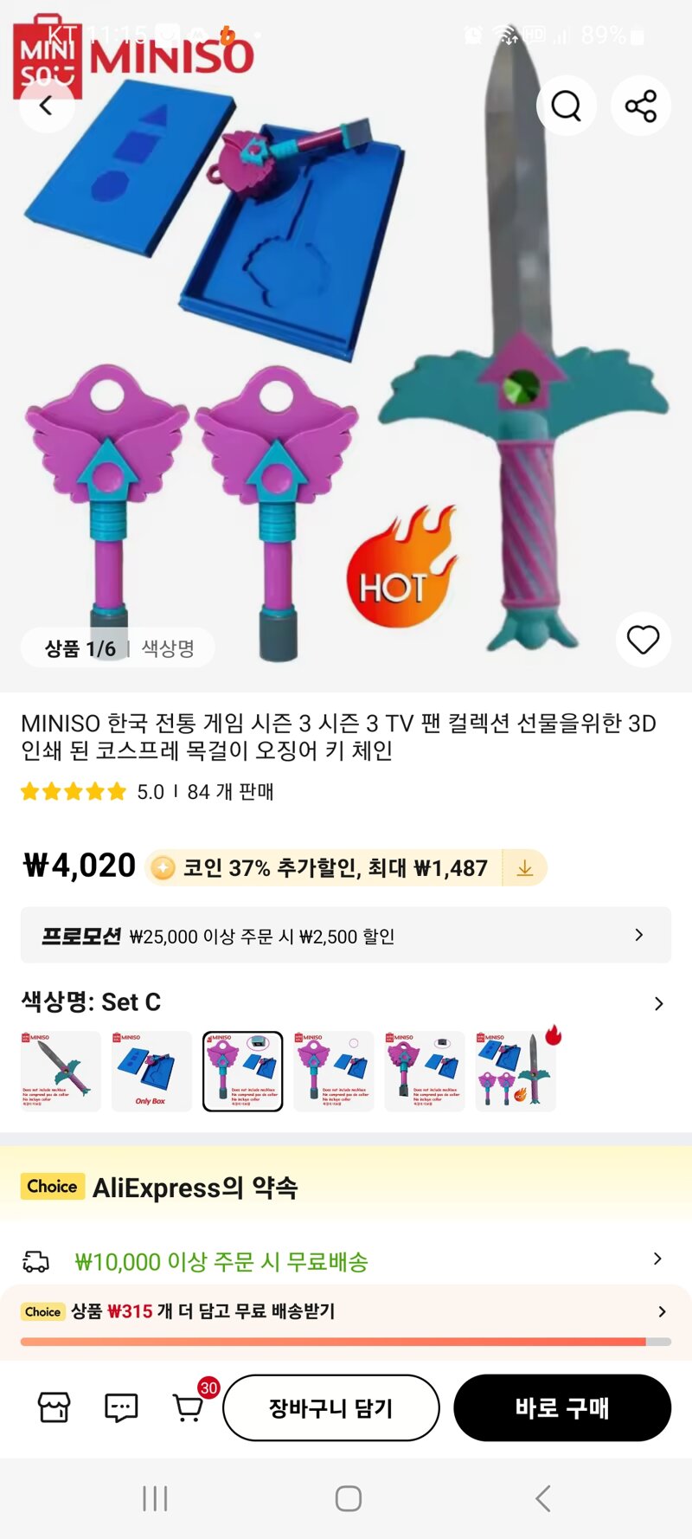Open the shopping cart with 30 items
692x1539 pixels.
[x=189, y=1407]
